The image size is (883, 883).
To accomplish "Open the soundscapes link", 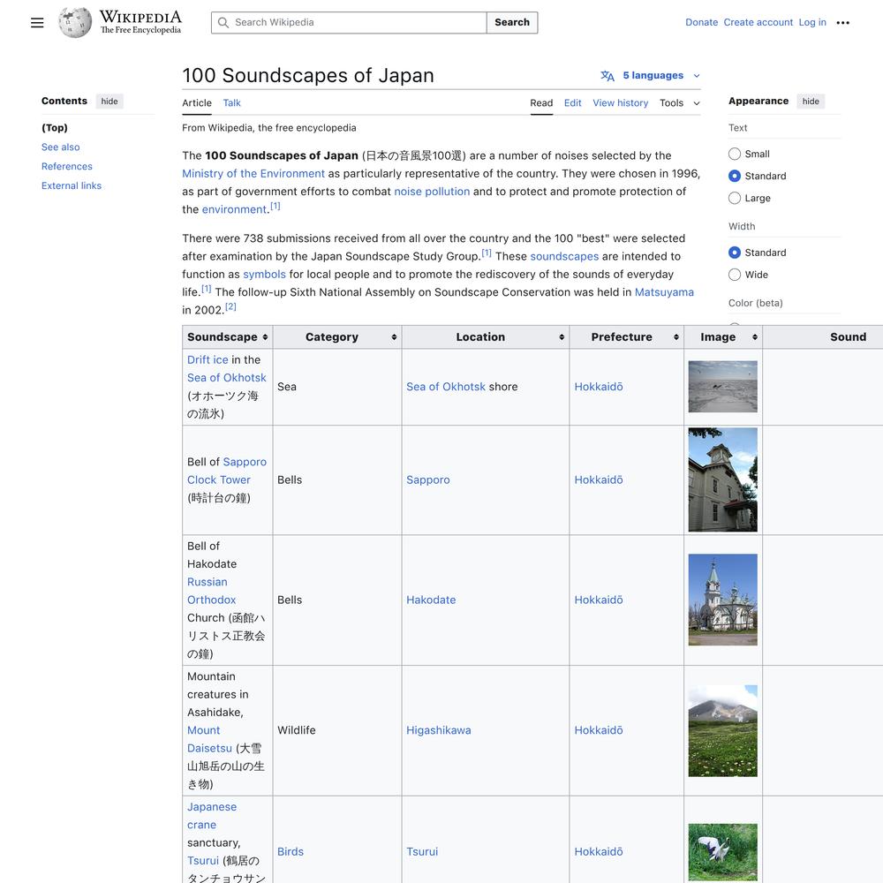I will pos(564,256).
